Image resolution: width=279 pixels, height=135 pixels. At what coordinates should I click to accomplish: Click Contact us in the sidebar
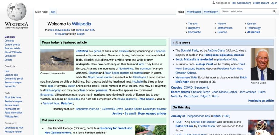click(x=10, y=56)
